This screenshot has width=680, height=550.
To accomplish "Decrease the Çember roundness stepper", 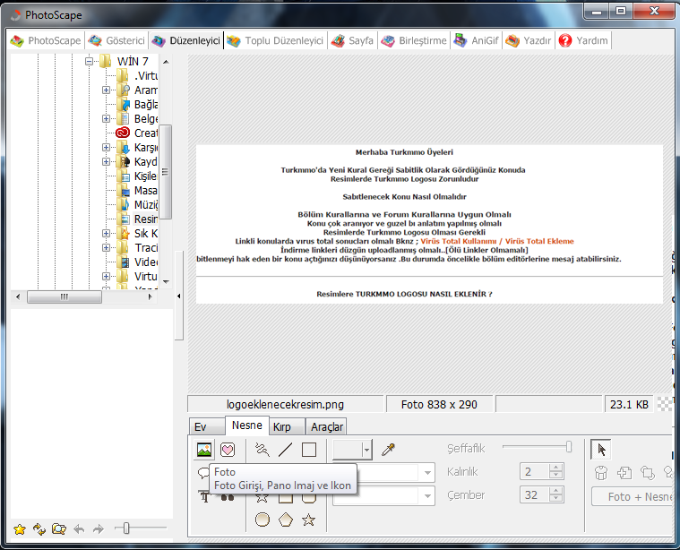I will point(556,499).
